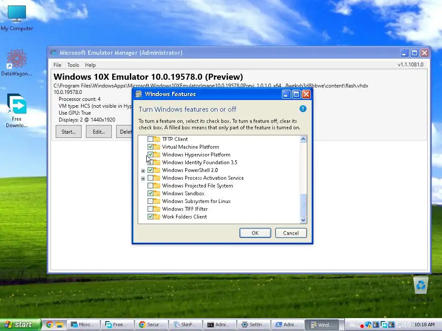Open the File menu in Emulator Manager
The width and height of the screenshot is (442, 331).
(x=57, y=65)
